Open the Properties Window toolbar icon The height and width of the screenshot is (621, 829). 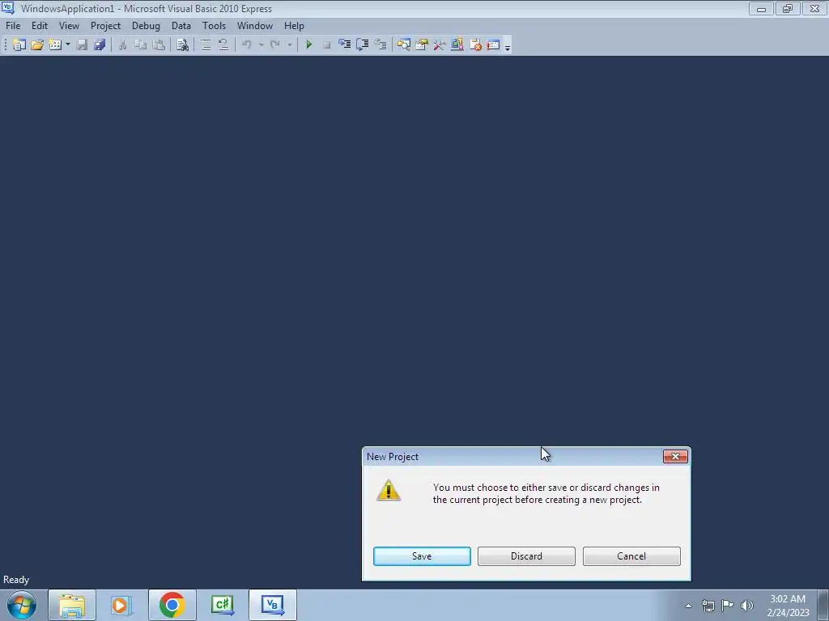(422, 45)
